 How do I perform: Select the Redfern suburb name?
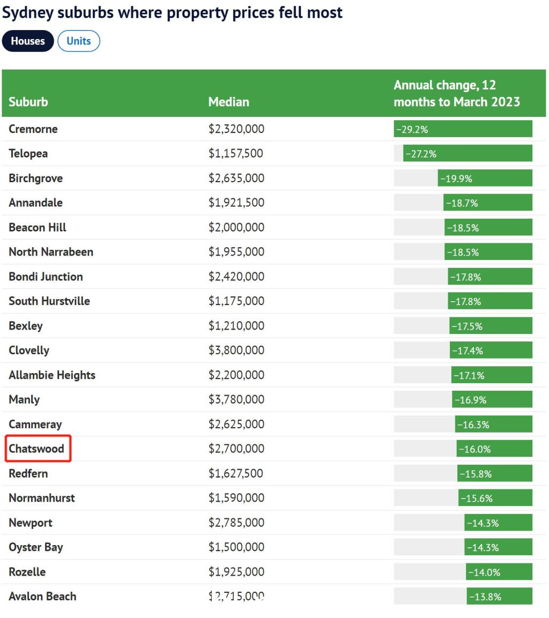coord(28,473)
